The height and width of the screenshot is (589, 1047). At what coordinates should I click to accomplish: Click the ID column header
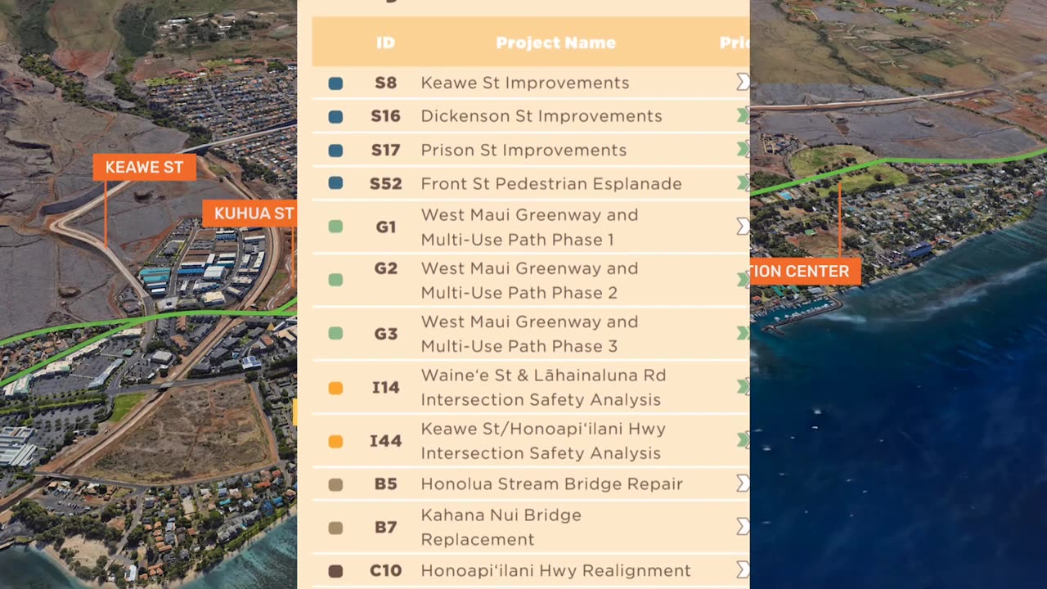[x=385, y=43]
